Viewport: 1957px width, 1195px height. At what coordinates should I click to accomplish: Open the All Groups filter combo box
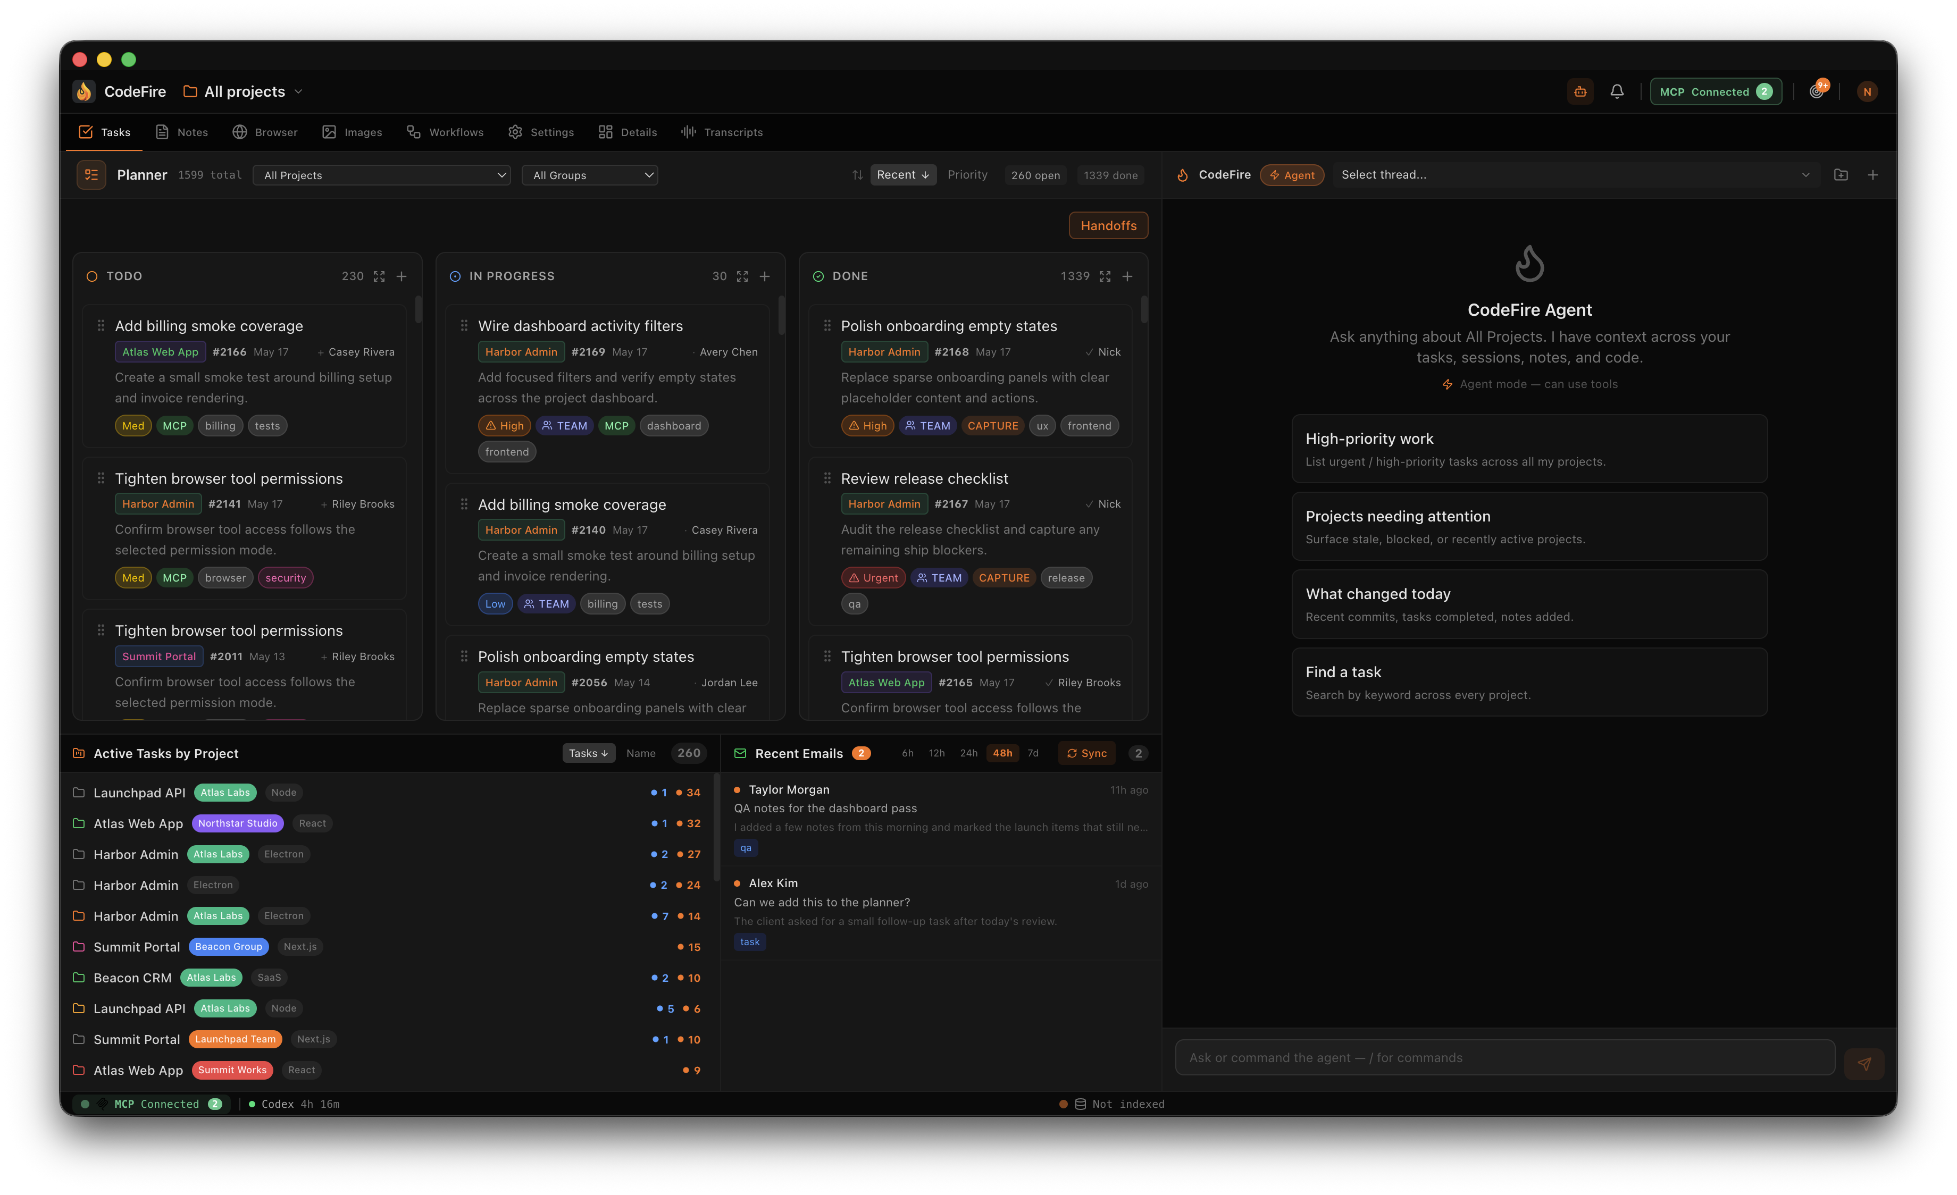(x=589, y=175)
